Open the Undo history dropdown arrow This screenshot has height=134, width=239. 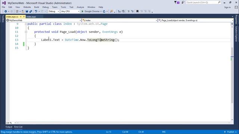click(x=39, y=12)
